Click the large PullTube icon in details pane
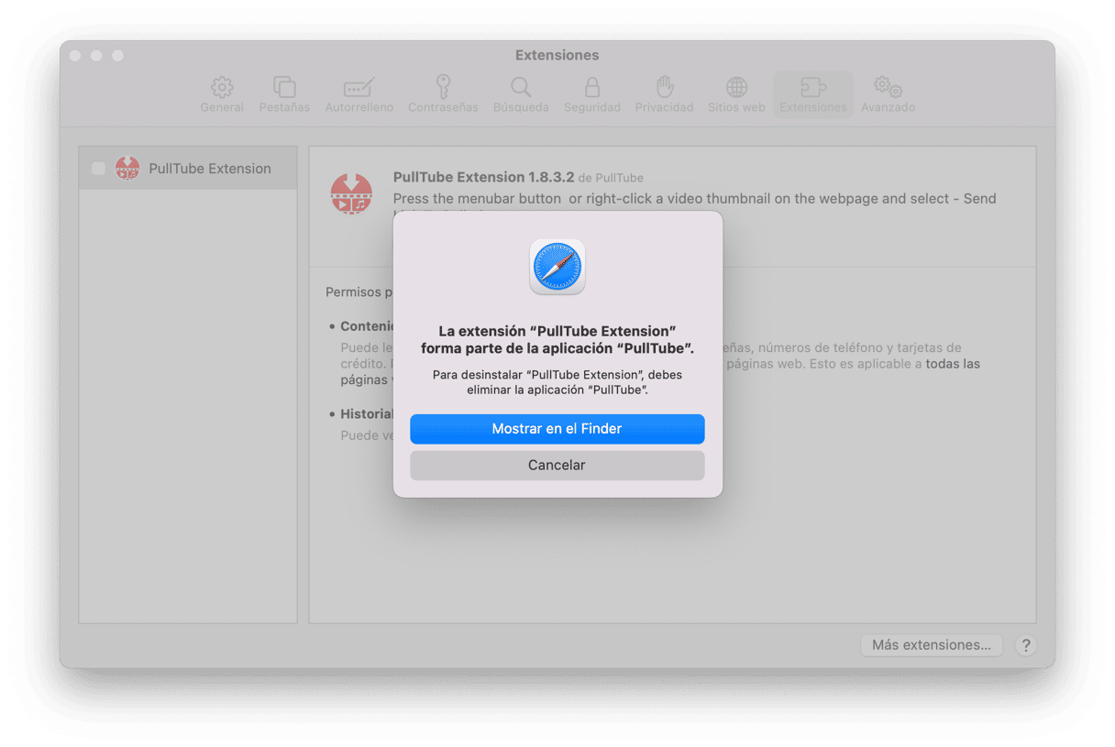 [x=351, y=194]
